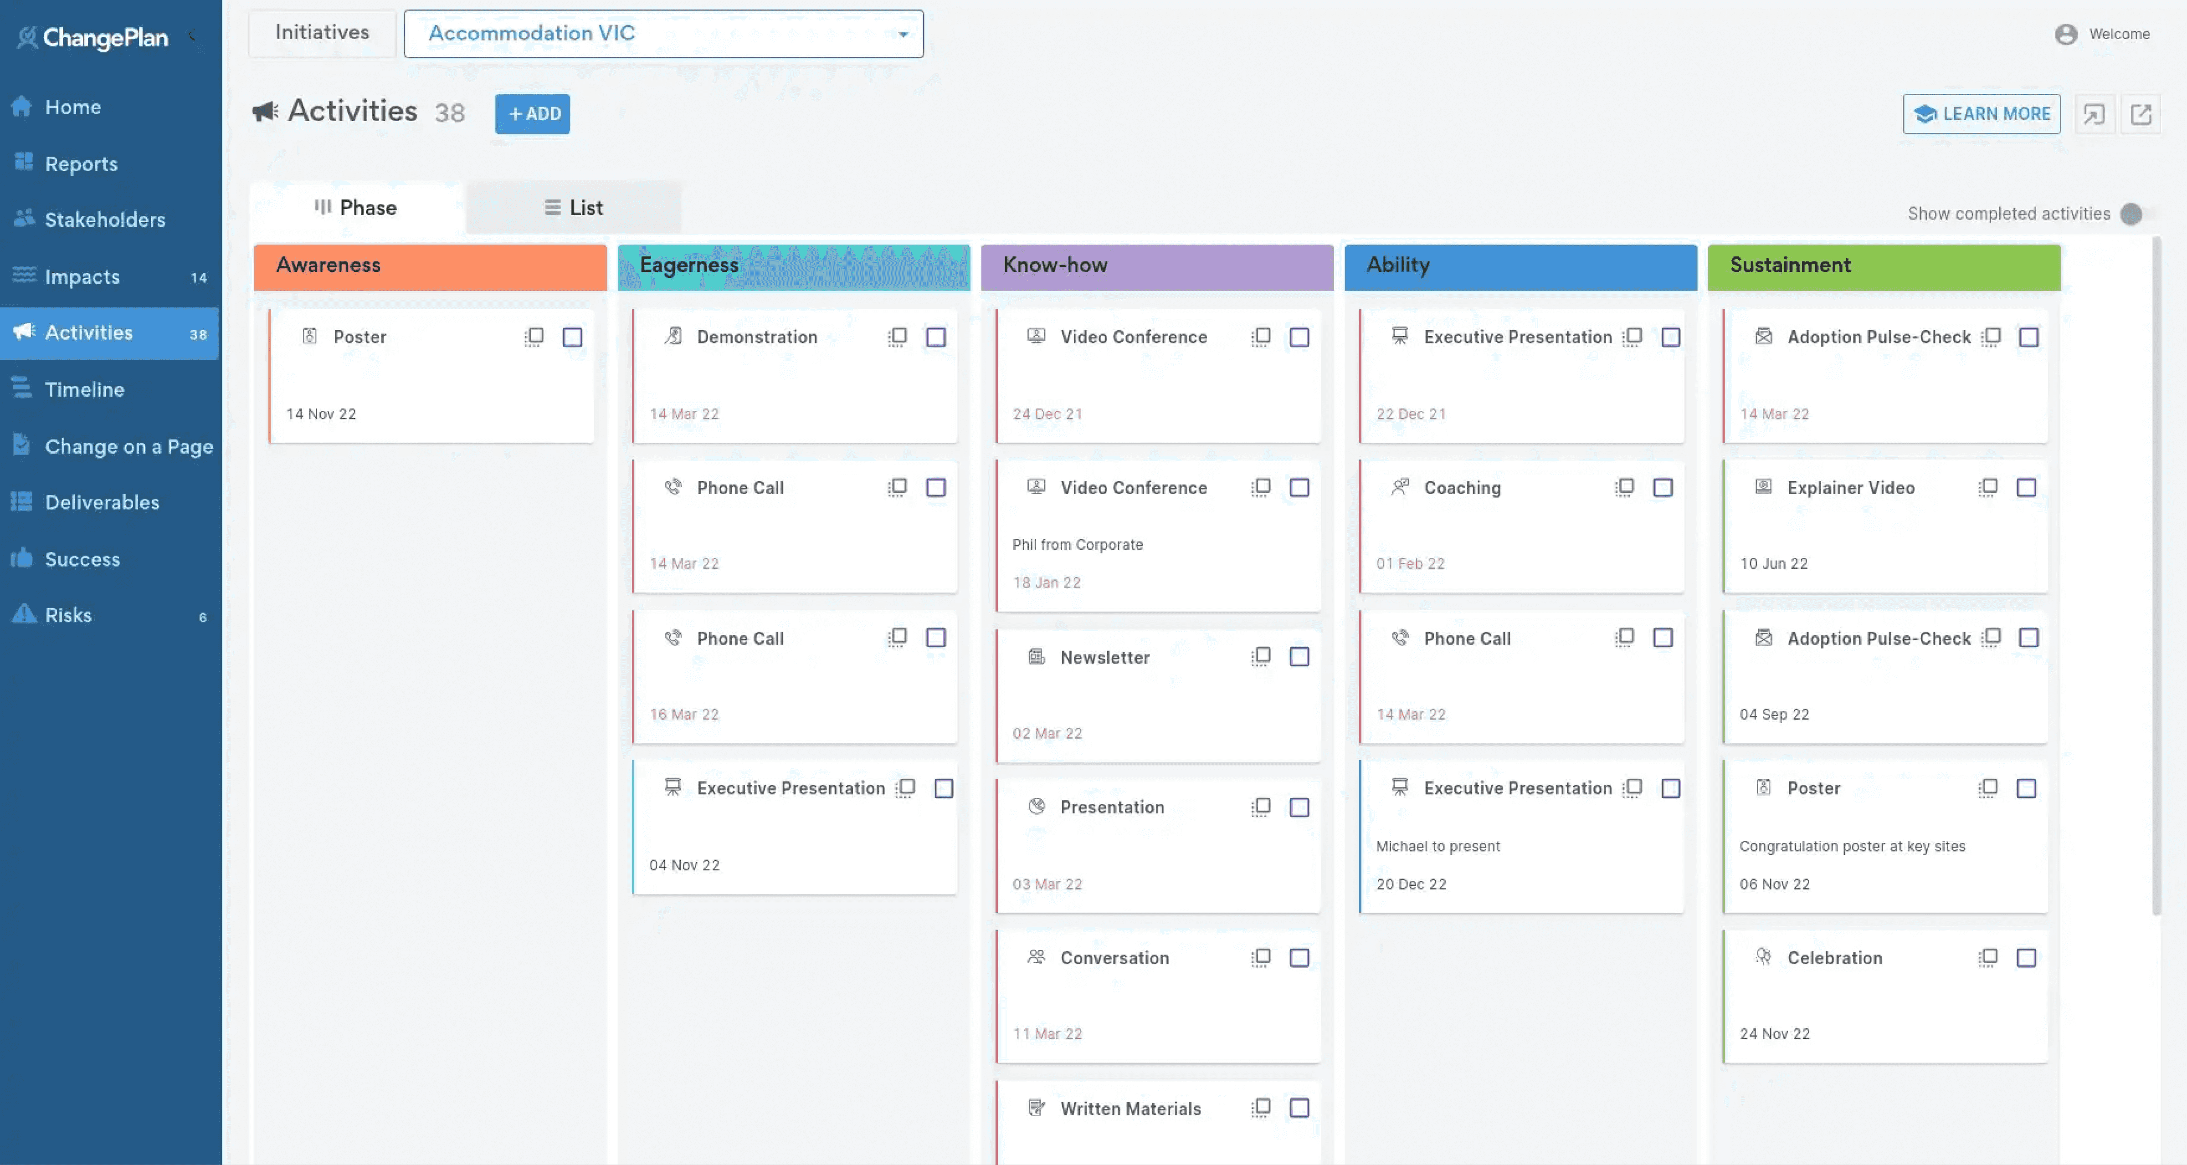This screenshot has width=2187, height=1165.
Task: Toggle Show completed activities switch
Action: point(2133,214)
